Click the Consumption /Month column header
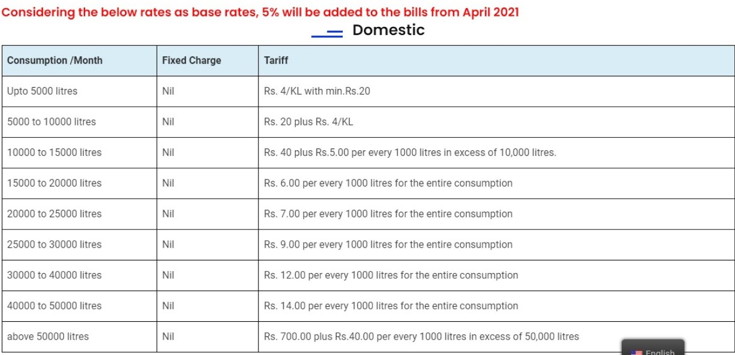735x355 pixels. click(55, 60)
